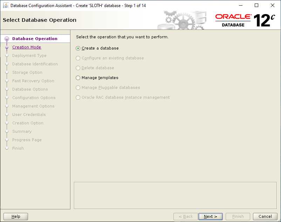
Task: Choose the 'Delete database' radio button
Action: coord(78,68)
